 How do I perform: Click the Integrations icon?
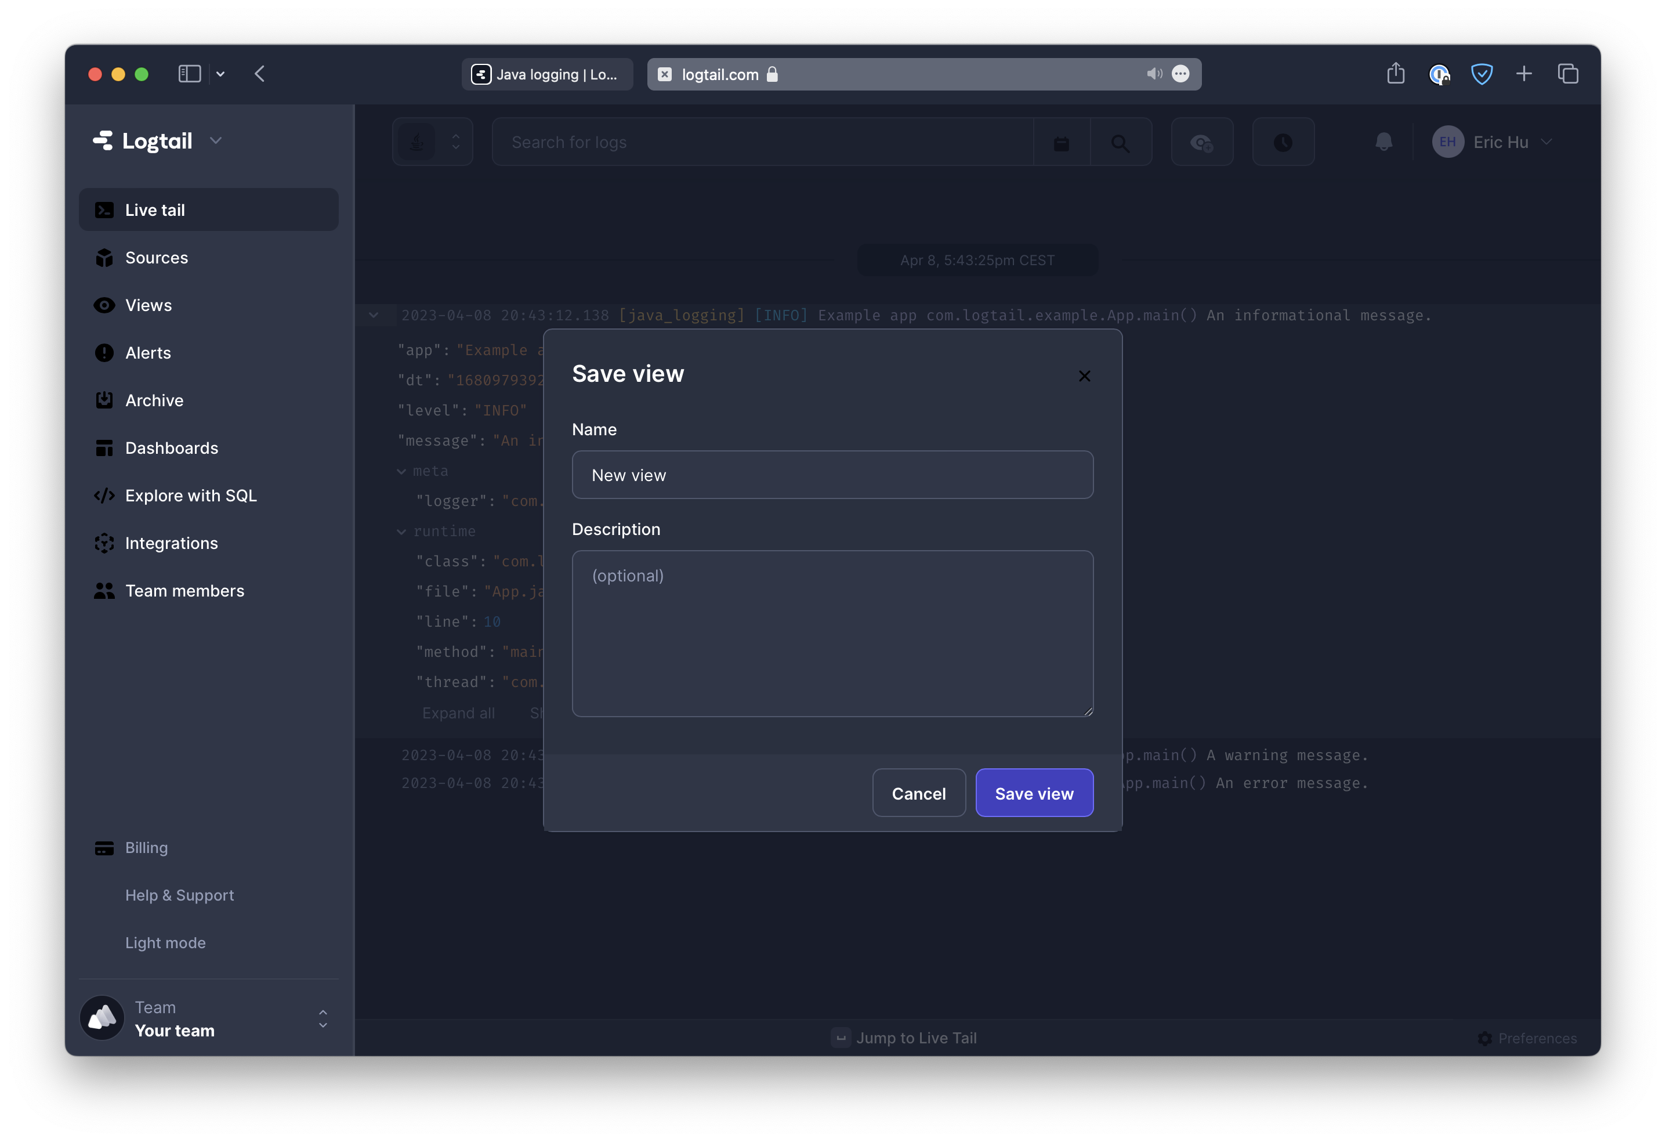tap(104, 543)
